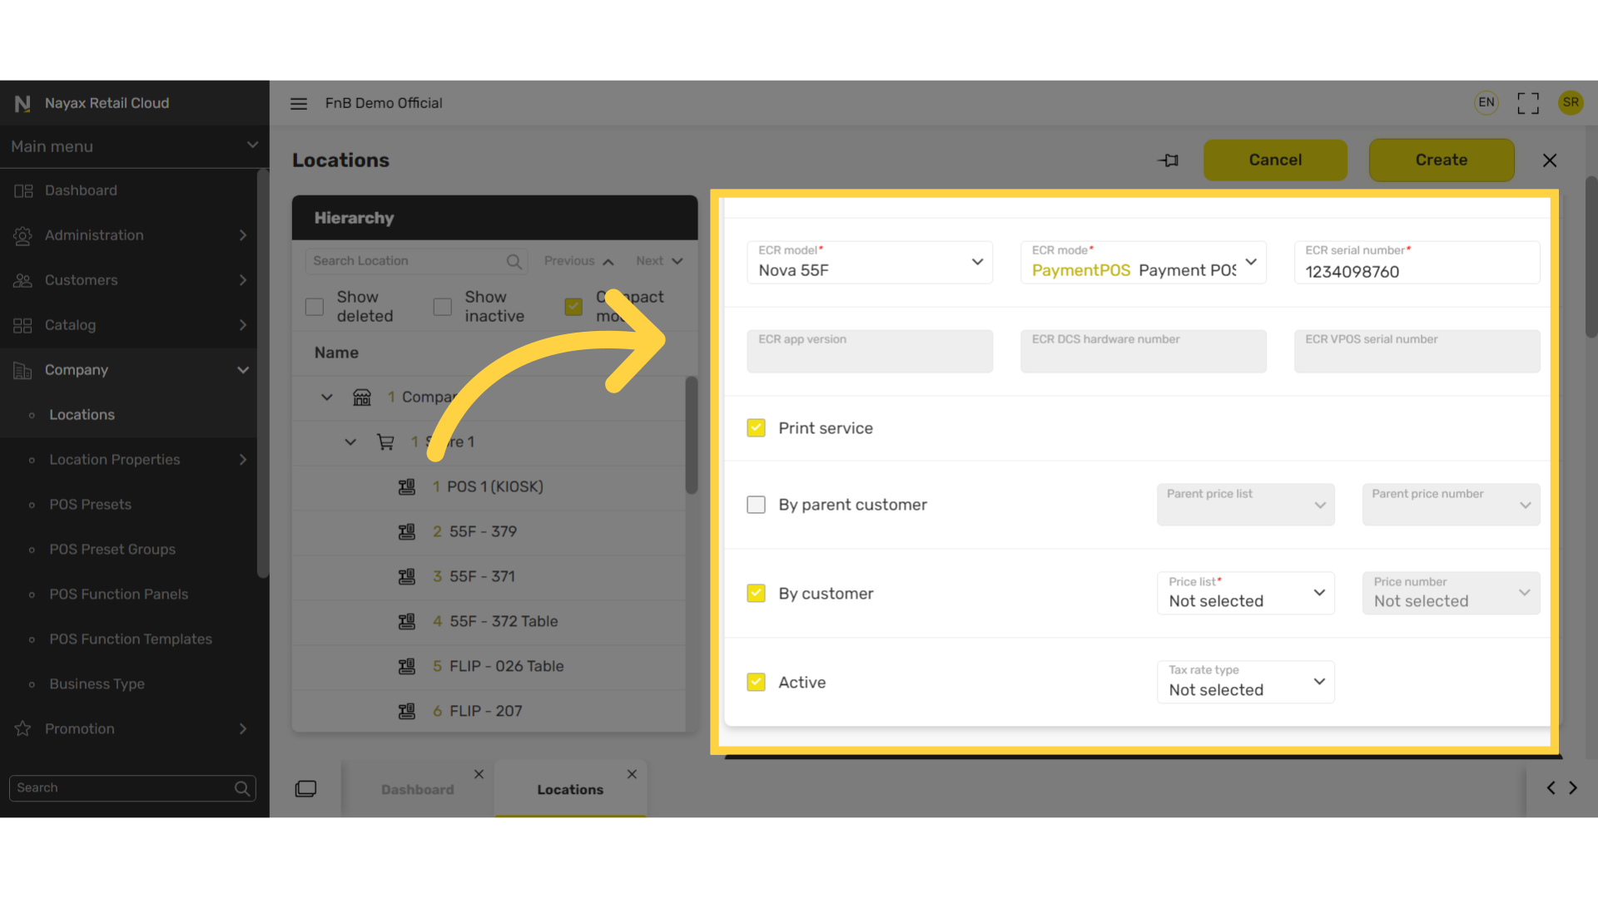The width and height of the screenshot is (1598, 898).
Task: Open POS Presets menu item
Action: click(128, 505)
